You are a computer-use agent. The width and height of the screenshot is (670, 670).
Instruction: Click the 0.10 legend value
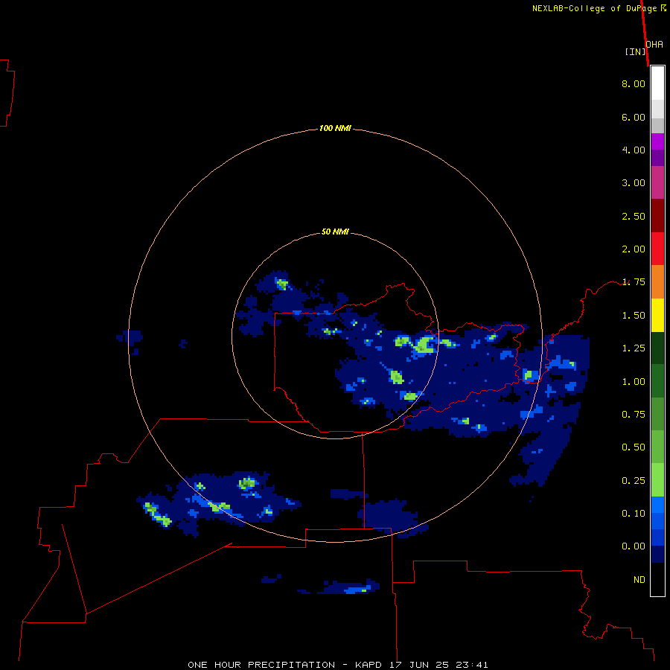[x=634, y=514]
